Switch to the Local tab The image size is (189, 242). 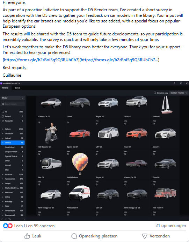(x=17, y=88)
